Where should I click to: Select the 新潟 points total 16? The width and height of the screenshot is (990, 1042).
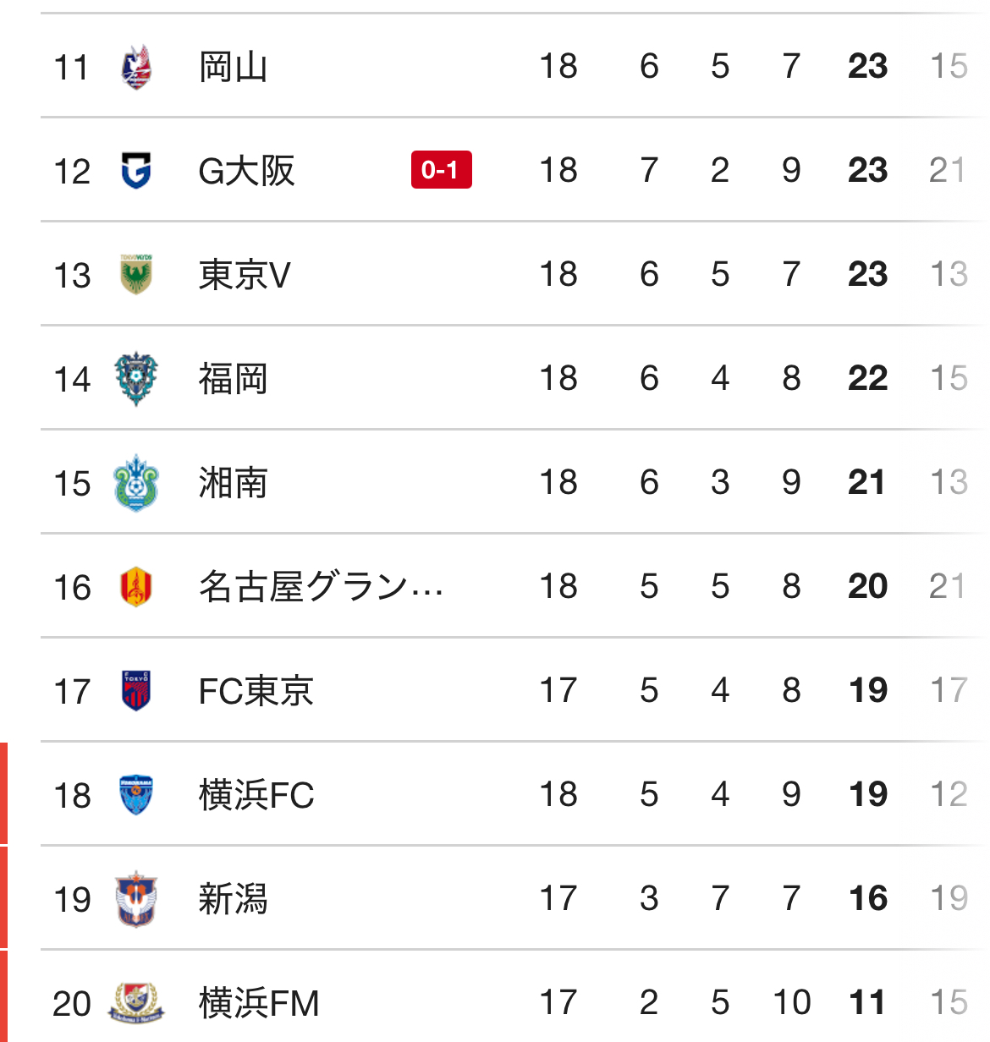(x=867, y=899)
